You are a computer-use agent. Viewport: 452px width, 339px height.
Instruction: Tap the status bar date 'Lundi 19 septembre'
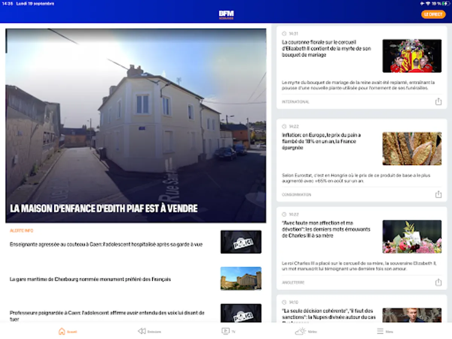coord(35,3)
